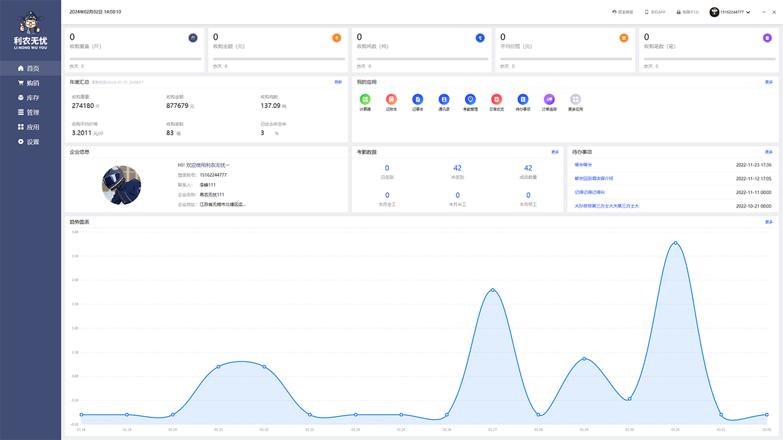Open the 日常收支 app icon

pos(497,99)
